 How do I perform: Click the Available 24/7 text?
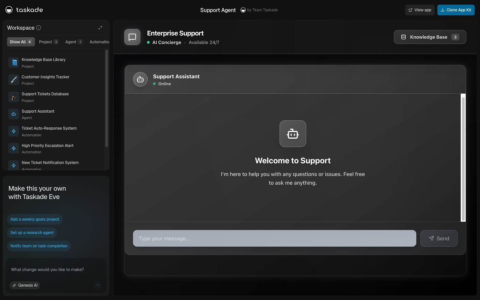204,42
